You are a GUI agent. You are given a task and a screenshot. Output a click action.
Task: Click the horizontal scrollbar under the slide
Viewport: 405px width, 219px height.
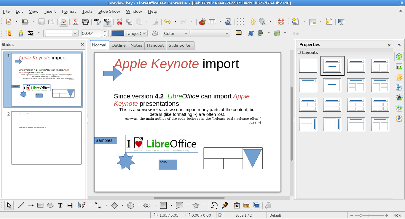coord(189,198)
